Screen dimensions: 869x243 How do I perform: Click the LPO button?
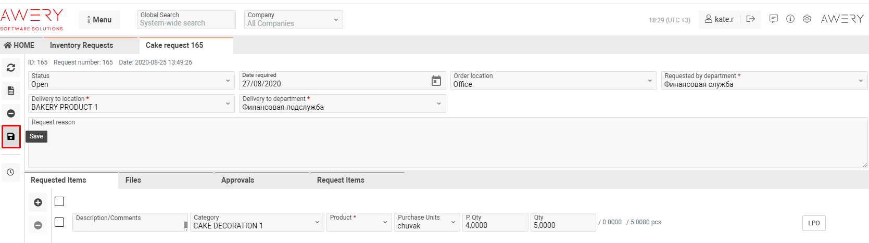813,223
